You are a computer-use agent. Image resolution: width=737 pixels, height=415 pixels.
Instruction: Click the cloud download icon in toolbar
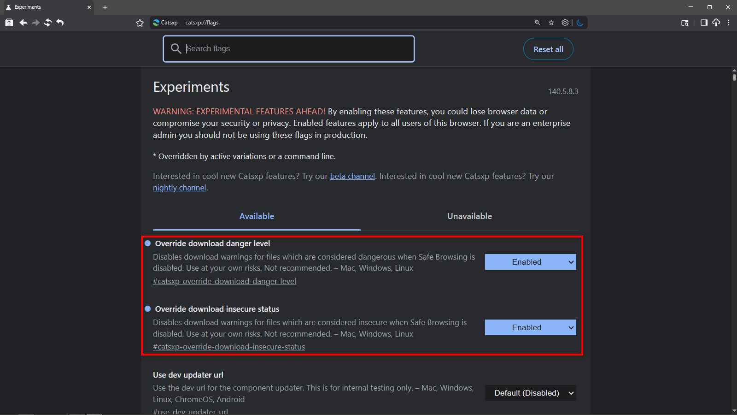[x=716, y=23]
